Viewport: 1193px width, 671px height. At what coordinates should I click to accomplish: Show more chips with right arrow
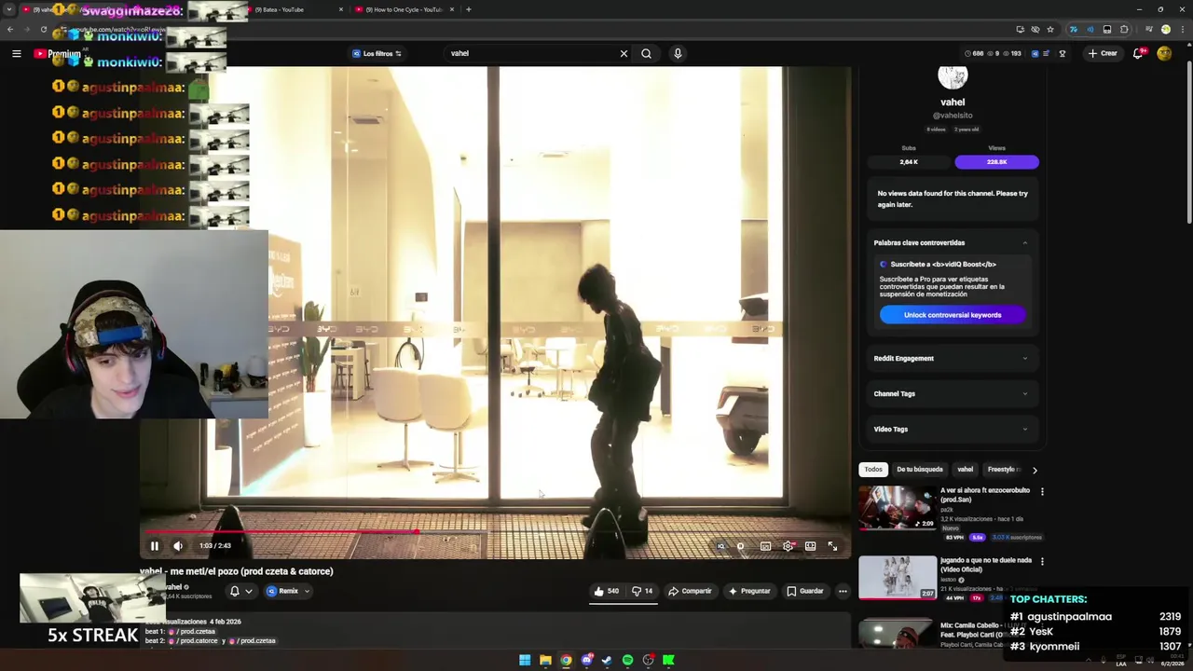click(1035, 470)
